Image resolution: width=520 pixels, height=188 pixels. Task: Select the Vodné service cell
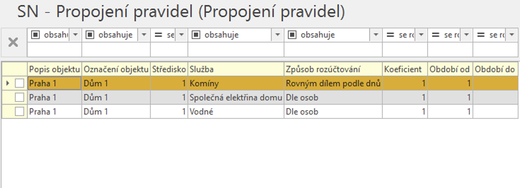pos(236,112)
